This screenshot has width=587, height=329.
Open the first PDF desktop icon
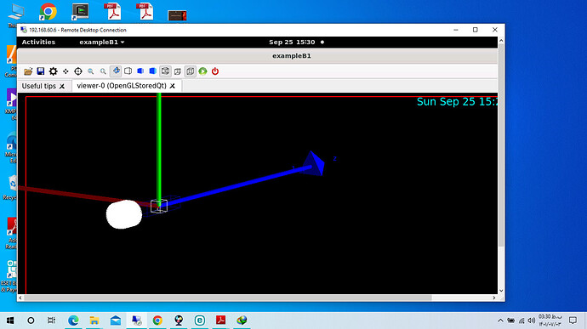[x=112, y=11]
